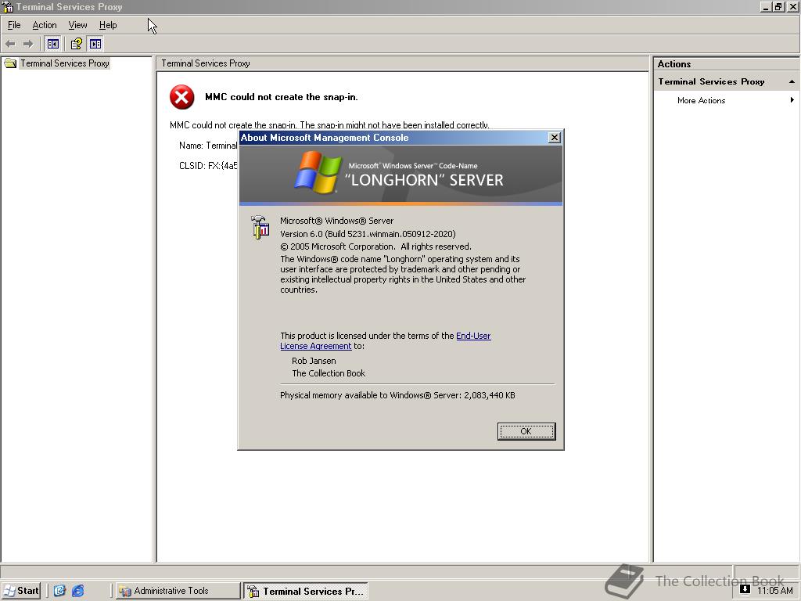
Task: Click the folder icon in console tree
Action: pos(10,63)
